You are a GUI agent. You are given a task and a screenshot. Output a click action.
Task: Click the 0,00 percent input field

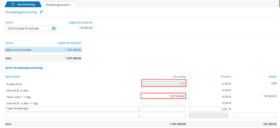tap(209, 109)
